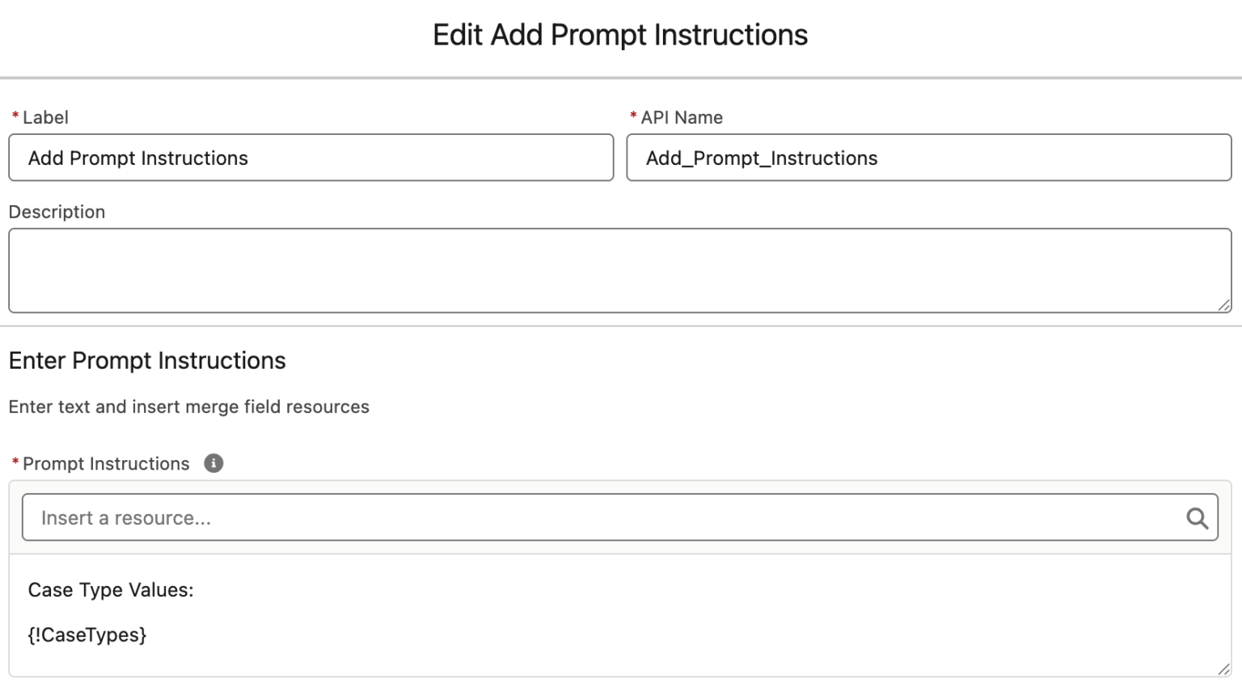Click the resize handle of the Description box

click(1223, 306)
